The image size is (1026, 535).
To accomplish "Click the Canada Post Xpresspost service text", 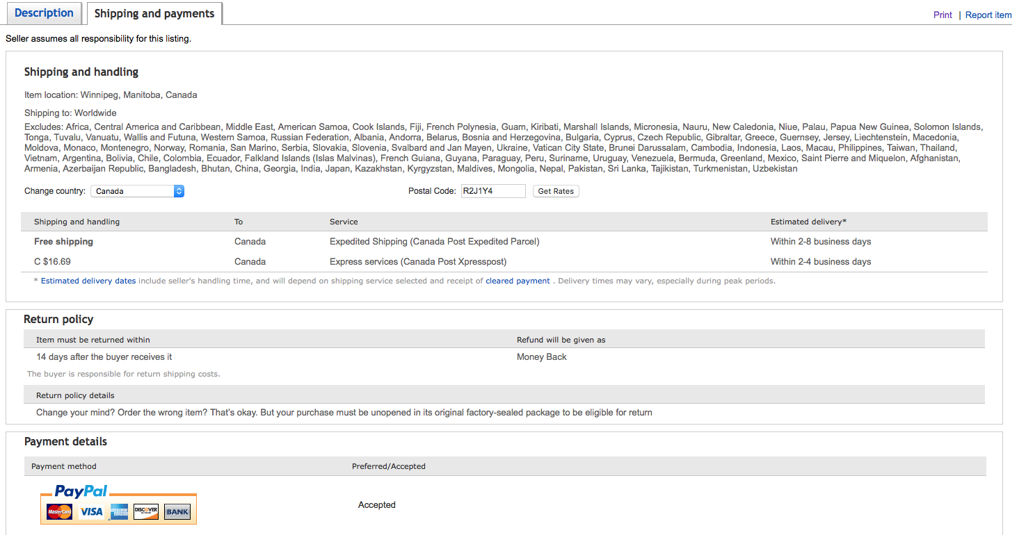I will (x=417, y=262).
